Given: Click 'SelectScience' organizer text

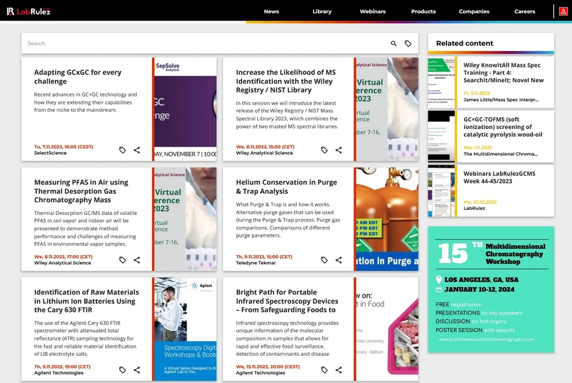Looking at the screenshot, I should click(x=50, y=153).
